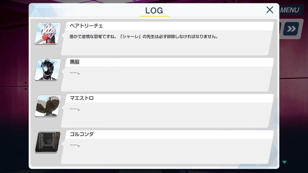The image size is (308, 173).
Task: Open the MENU button
Action: 290,10
